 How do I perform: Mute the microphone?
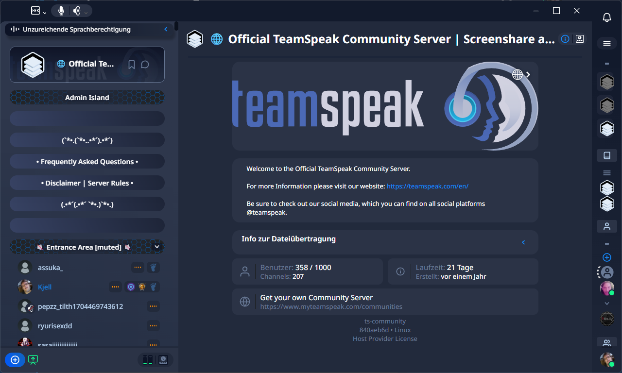61,11
